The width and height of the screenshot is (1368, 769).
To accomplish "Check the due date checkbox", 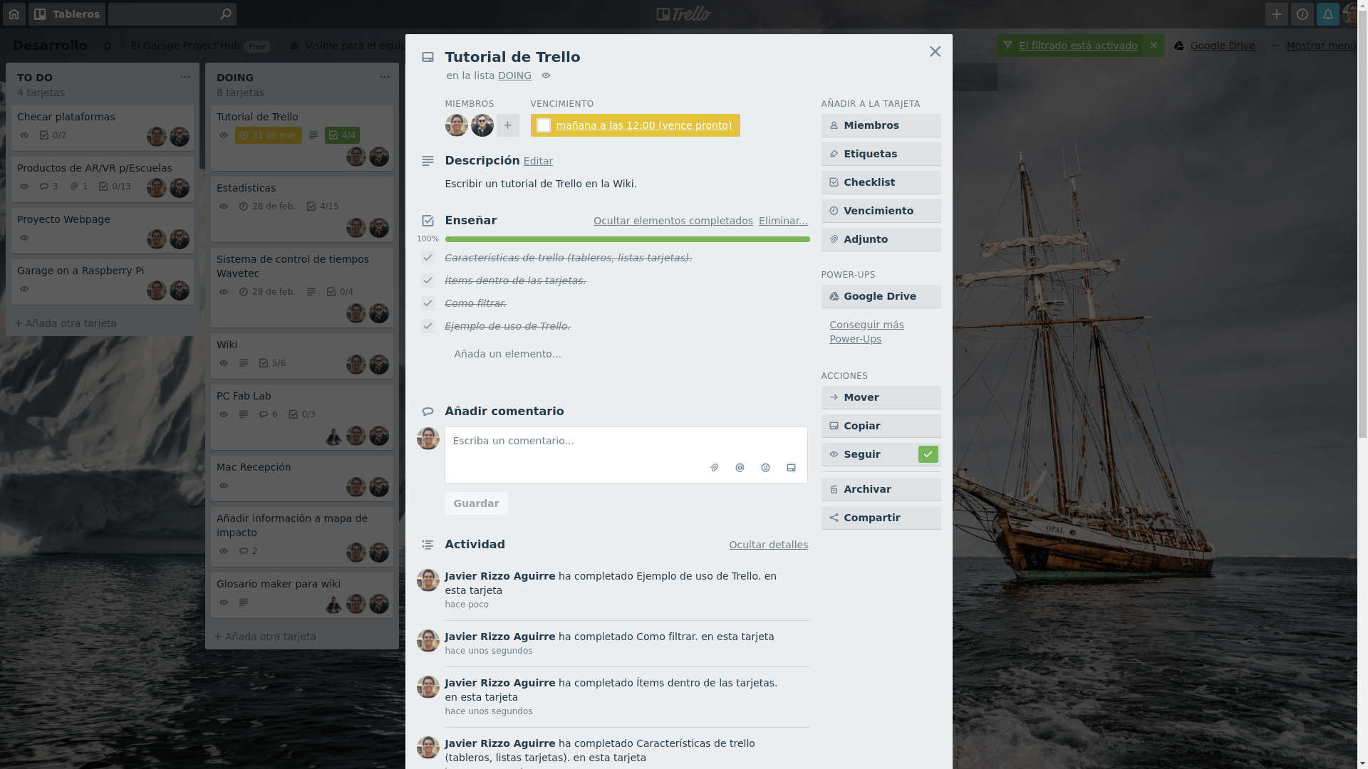I will [544, 125].
